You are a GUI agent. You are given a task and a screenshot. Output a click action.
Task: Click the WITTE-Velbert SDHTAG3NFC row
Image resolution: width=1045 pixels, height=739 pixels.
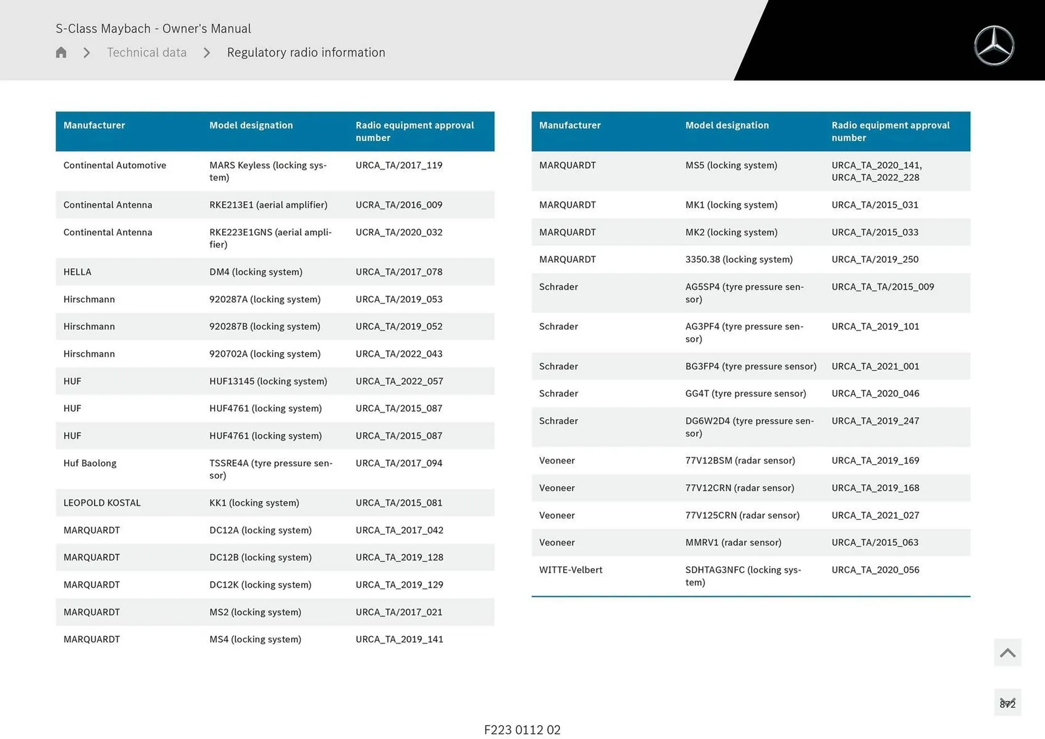coord(750,576)
